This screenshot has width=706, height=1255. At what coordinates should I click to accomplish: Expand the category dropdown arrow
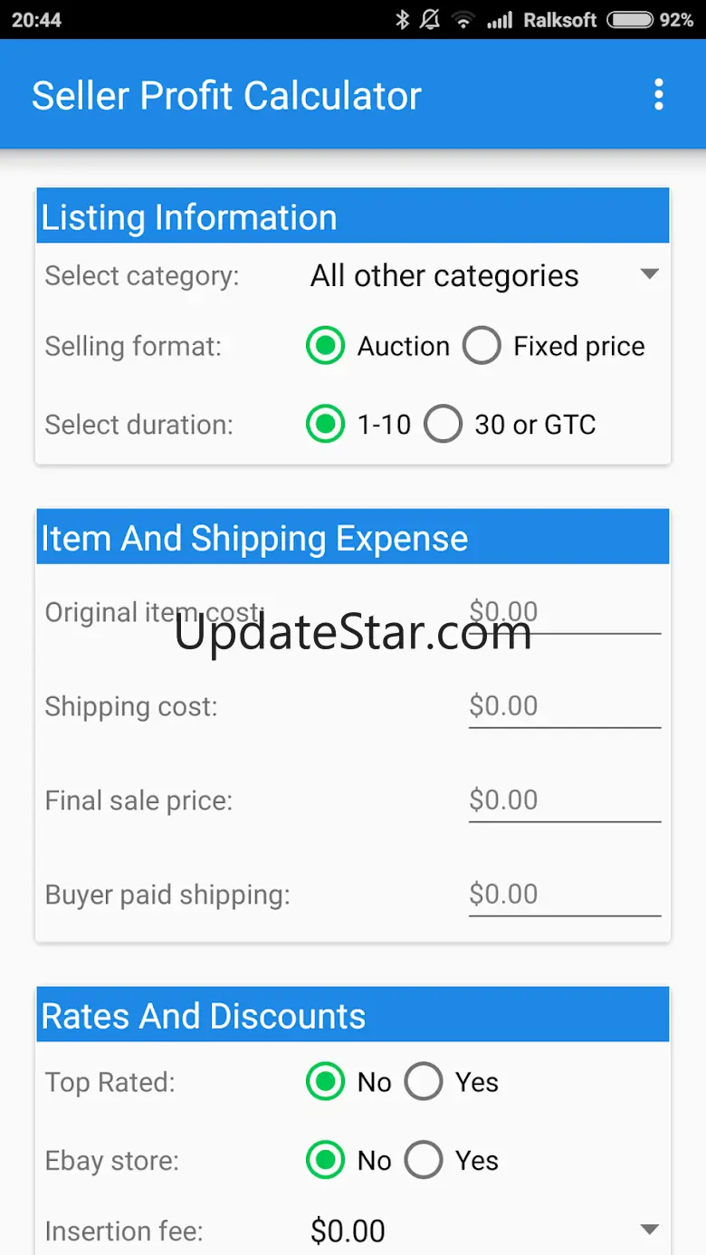click(649, 274)
